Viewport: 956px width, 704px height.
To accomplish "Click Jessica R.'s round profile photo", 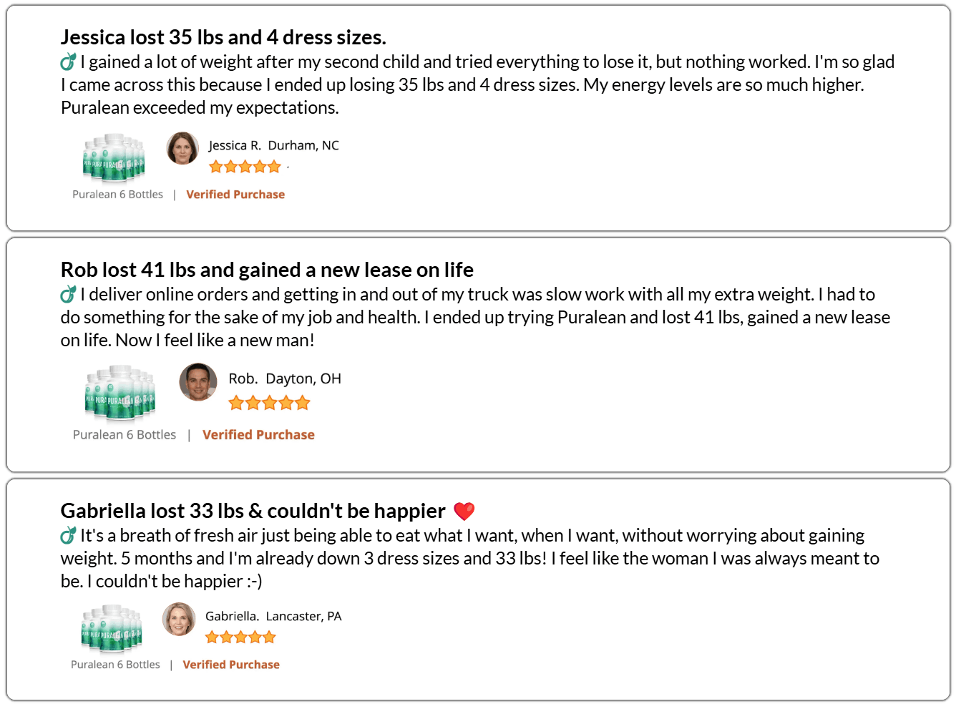I will click(x=182, y=148).
